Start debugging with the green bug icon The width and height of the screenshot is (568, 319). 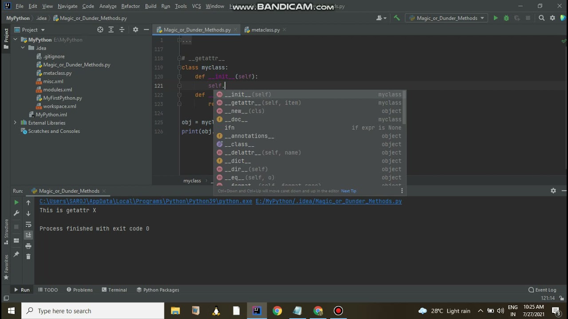[x=506, y=18]
